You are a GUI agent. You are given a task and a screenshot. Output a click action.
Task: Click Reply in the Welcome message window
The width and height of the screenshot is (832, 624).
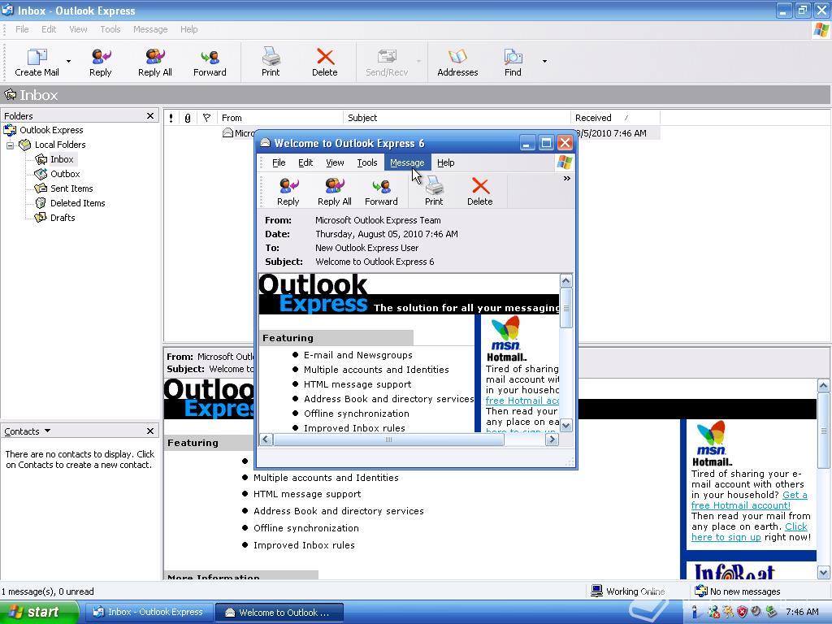(288, 192)
